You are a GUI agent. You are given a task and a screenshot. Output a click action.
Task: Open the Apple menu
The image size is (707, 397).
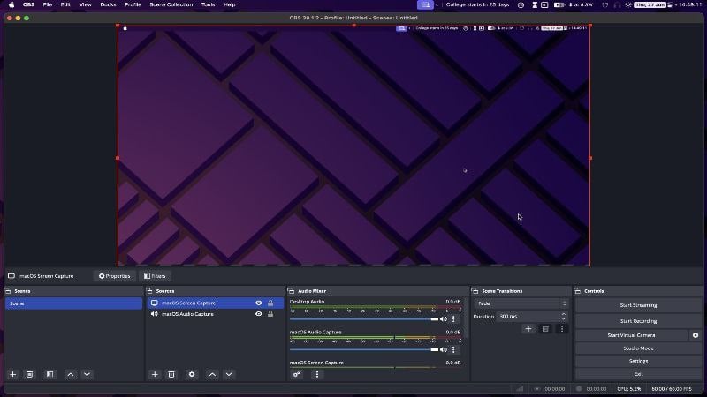coord(11,4)
